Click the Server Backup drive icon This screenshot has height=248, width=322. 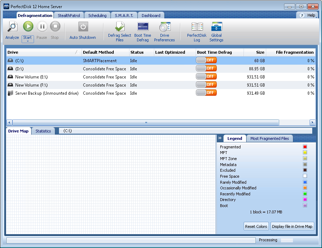point(10,93)
